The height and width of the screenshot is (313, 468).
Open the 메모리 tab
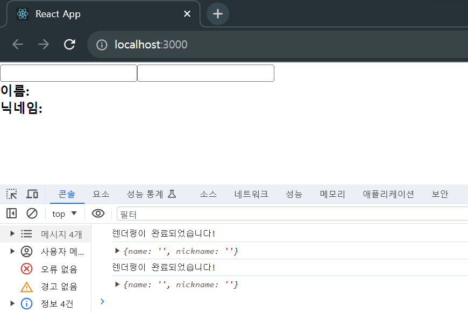332,194
